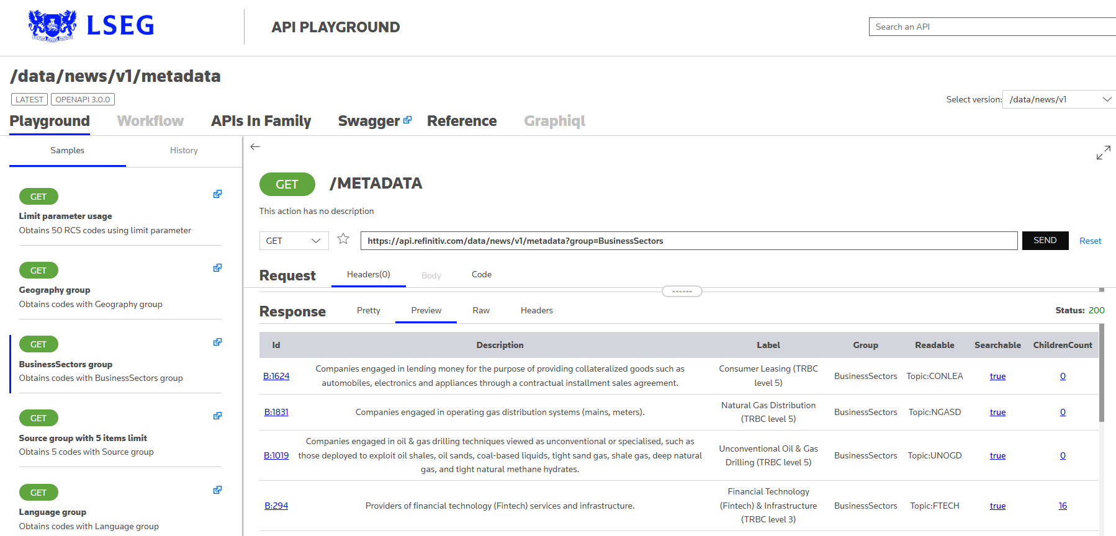This screenshot has height=536, width=1116.
Task: Click the true link in Topic:FTECH row
Action: (997, 506)
